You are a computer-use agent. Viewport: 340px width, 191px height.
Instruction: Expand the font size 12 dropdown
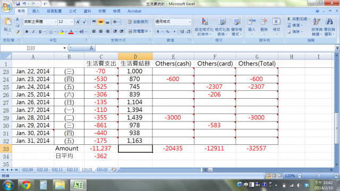coord(72,22)
